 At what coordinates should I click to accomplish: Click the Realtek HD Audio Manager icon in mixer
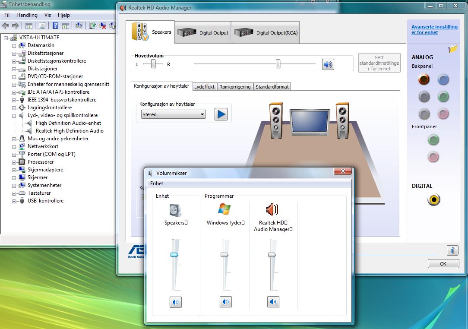pos(272,209)
